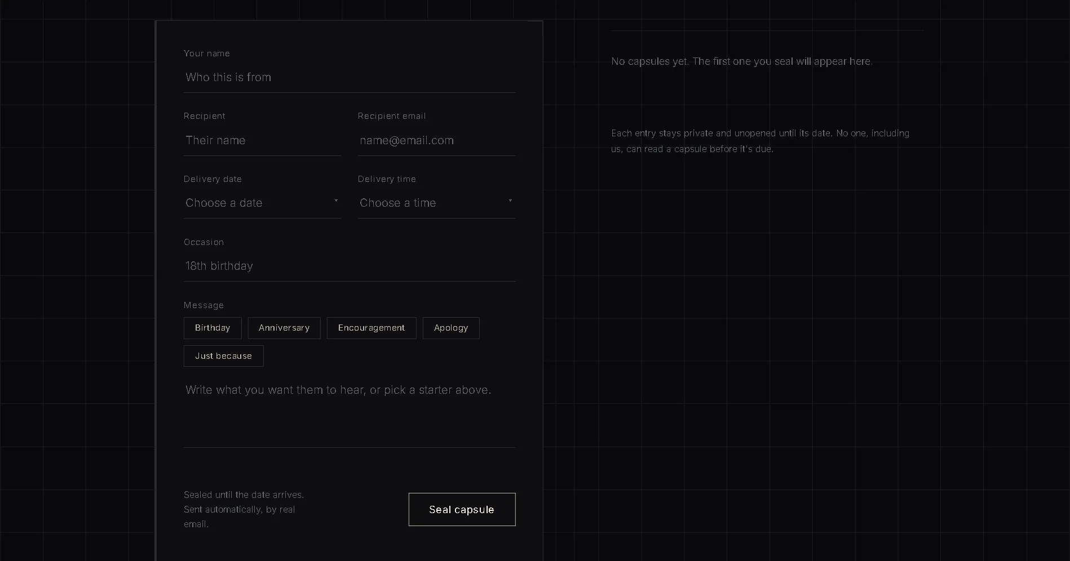Click the Occasion input field
Screen dimensions: 1070x561
pos(350,266)
